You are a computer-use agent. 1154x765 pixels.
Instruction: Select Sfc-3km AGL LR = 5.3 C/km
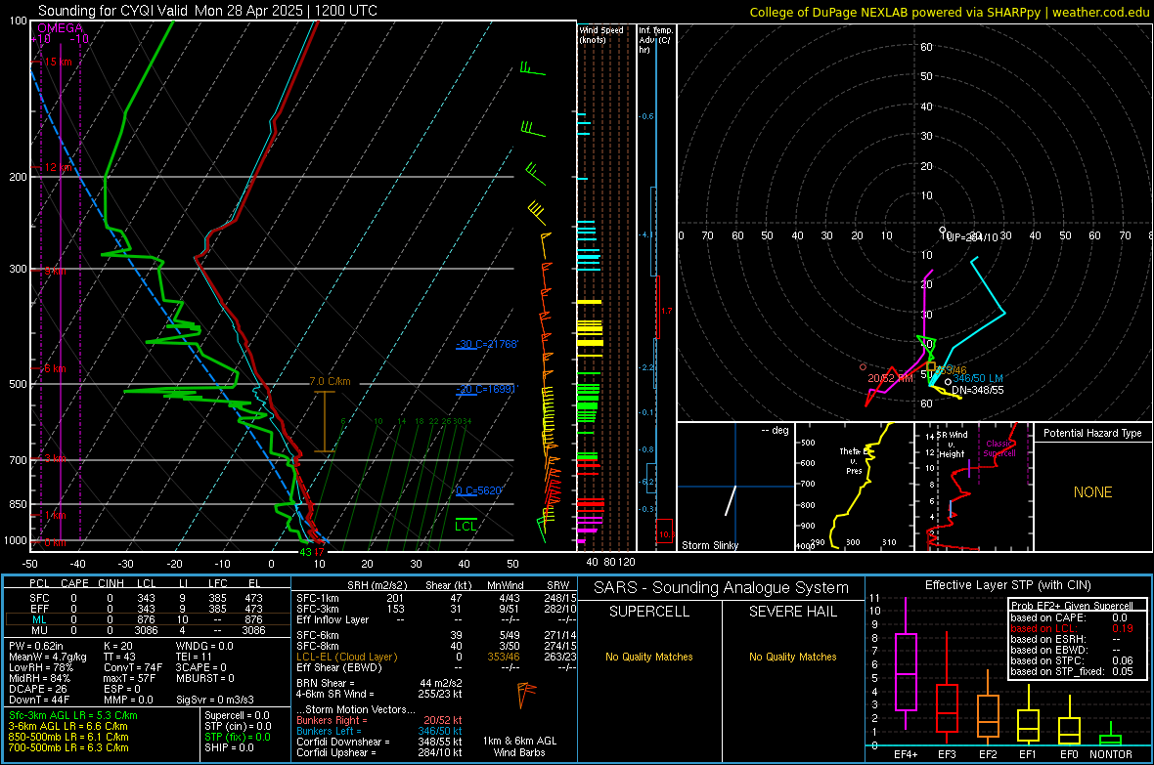[x=73, y=715]
